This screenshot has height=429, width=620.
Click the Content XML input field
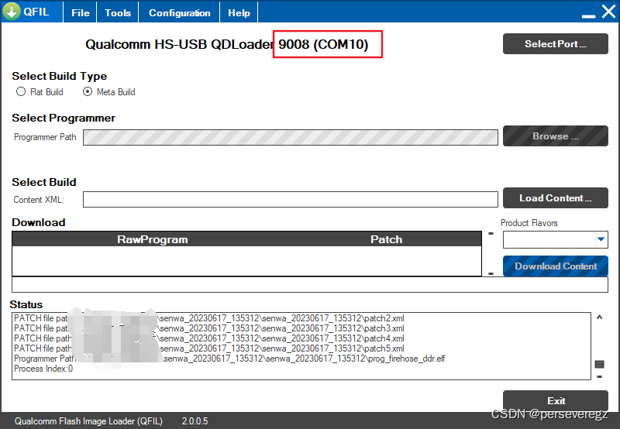[290, 200]
